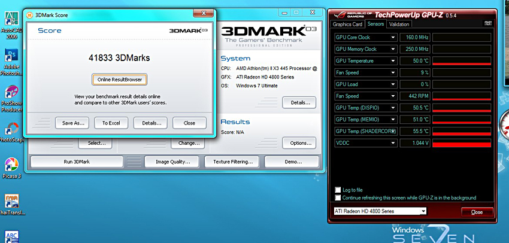Viewport: 509px width, 243px height.
Task: Click the AMD Athlon II X3 445 CPU text
Action: pos(276,68)
